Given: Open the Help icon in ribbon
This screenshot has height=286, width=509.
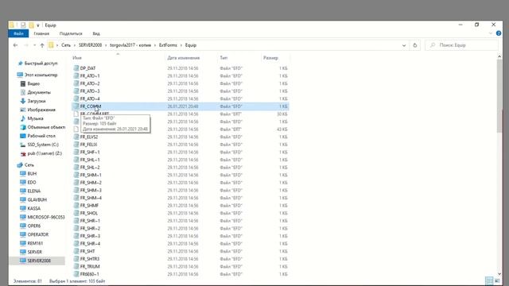Looking at the screenshot, I should click(x=499, y=33).
